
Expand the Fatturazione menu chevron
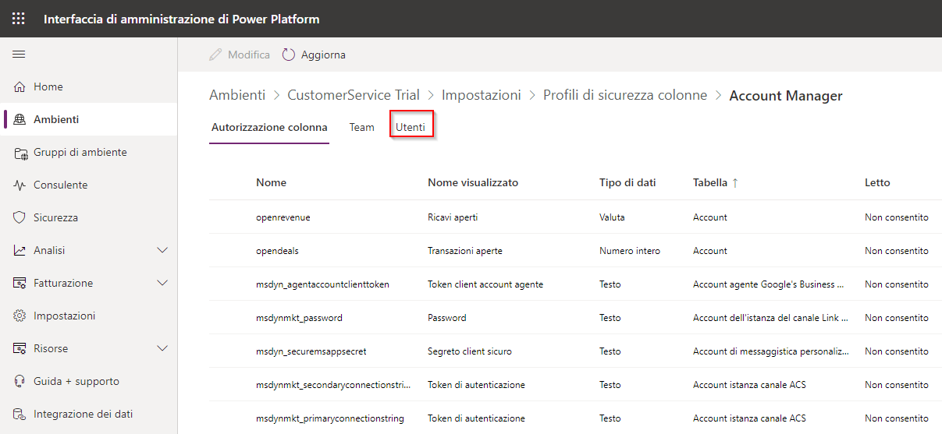point(162,283)
